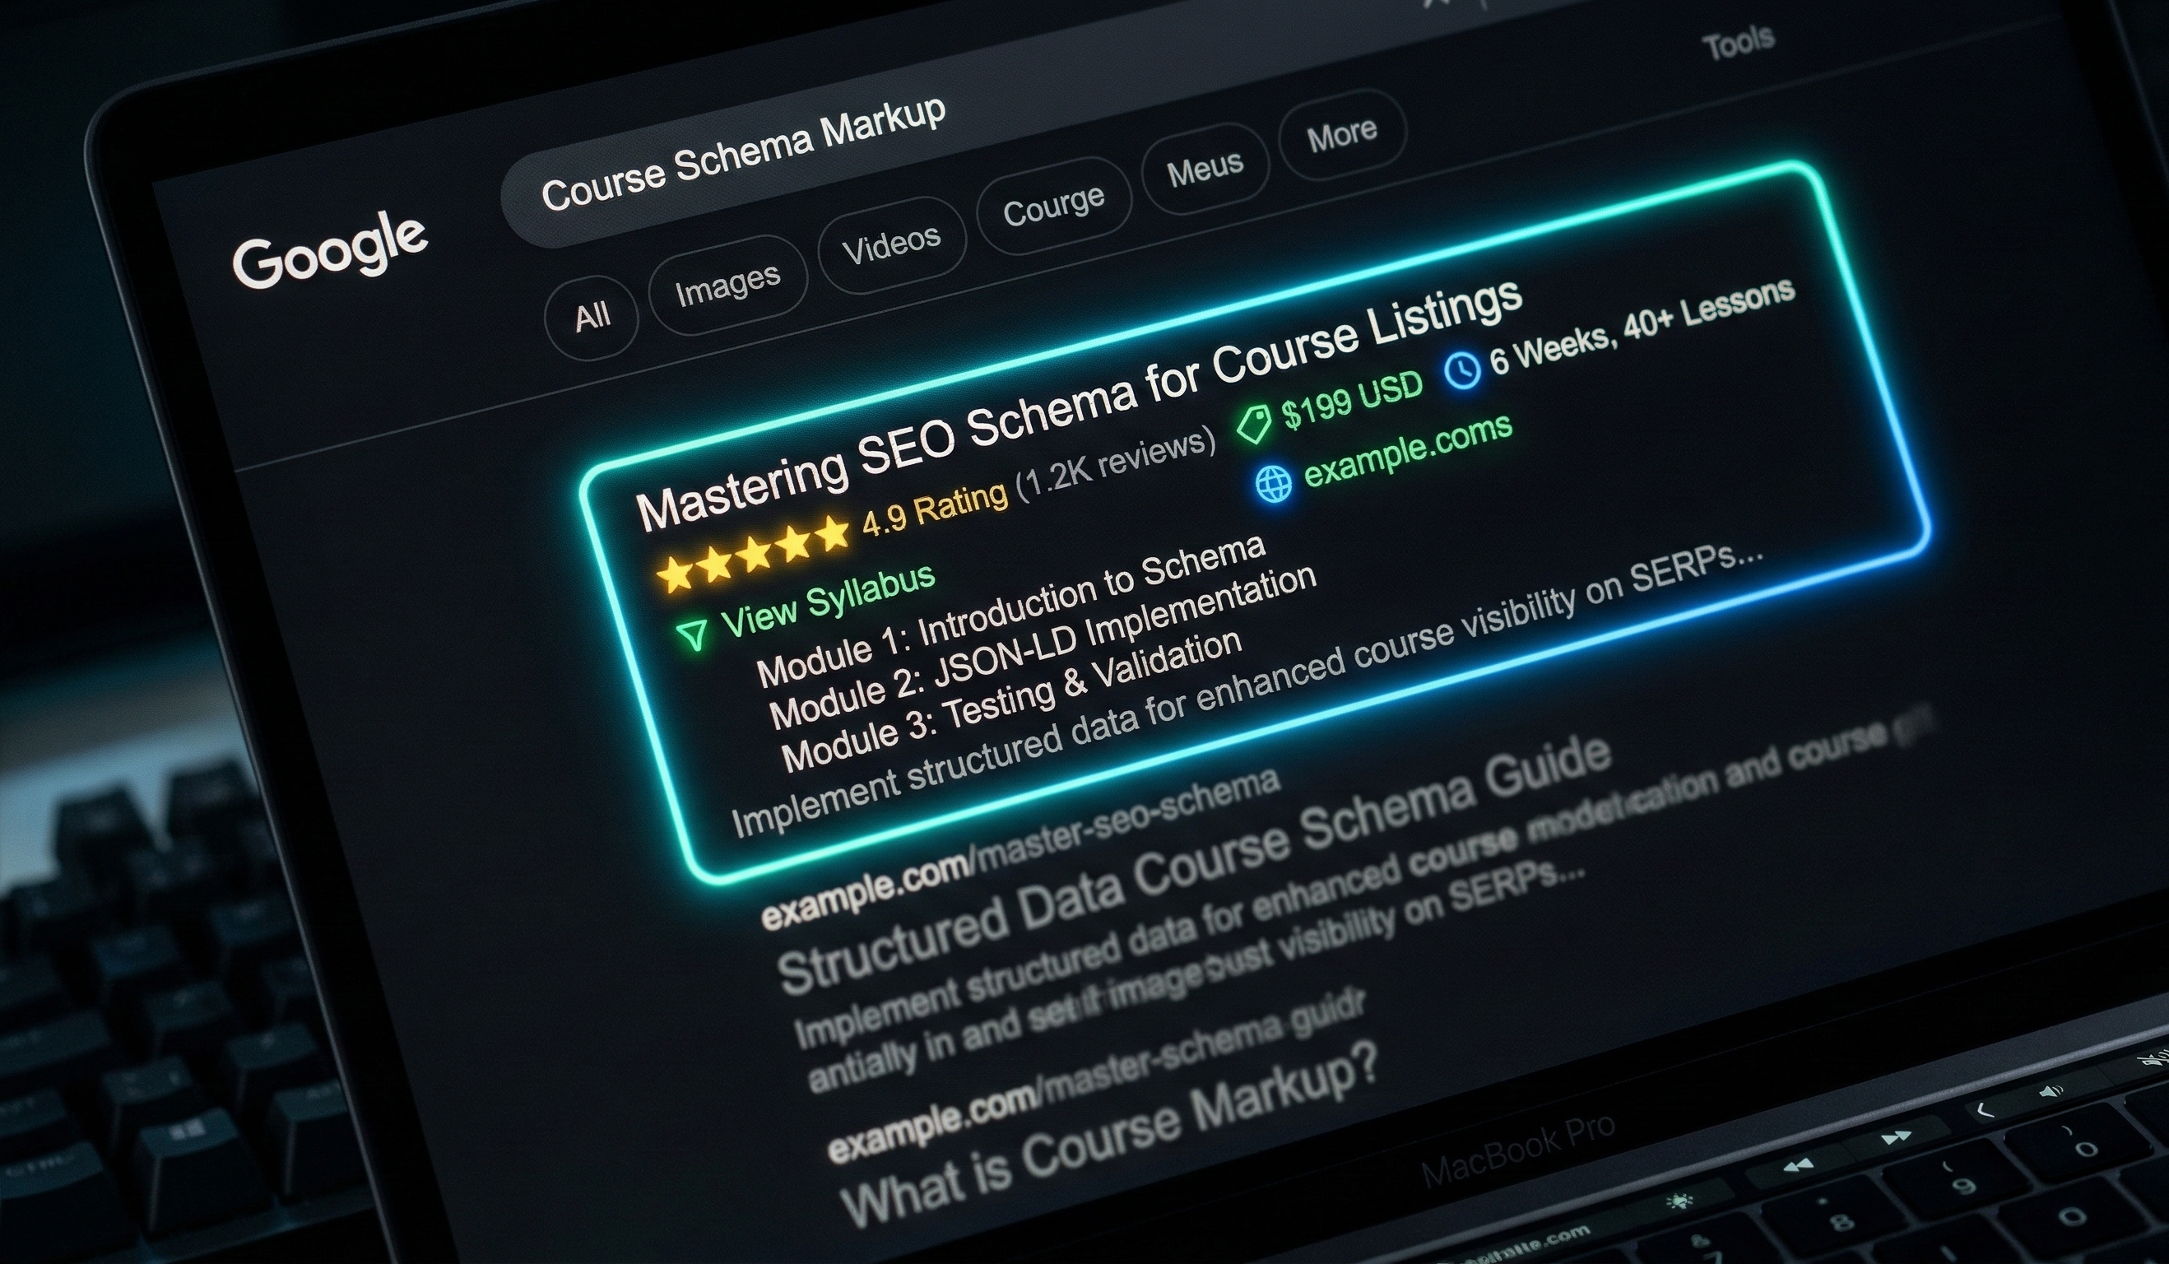
Task: Click the 4.9 Rating label
Action: [935, 509]
